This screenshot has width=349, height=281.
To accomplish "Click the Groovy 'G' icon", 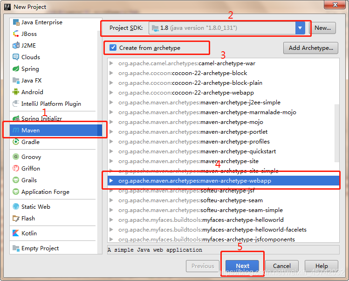I will pos(16,157).
